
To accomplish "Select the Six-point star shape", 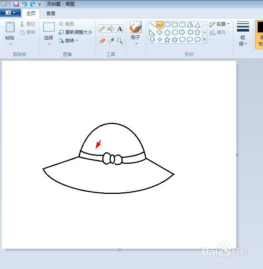I will click(x=175, y=39).
